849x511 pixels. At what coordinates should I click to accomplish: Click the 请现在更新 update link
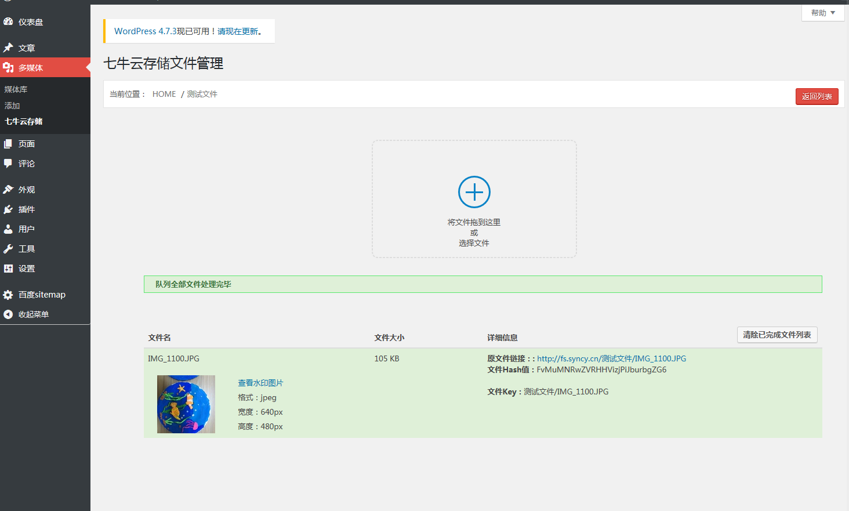click(x=238, y=31)
